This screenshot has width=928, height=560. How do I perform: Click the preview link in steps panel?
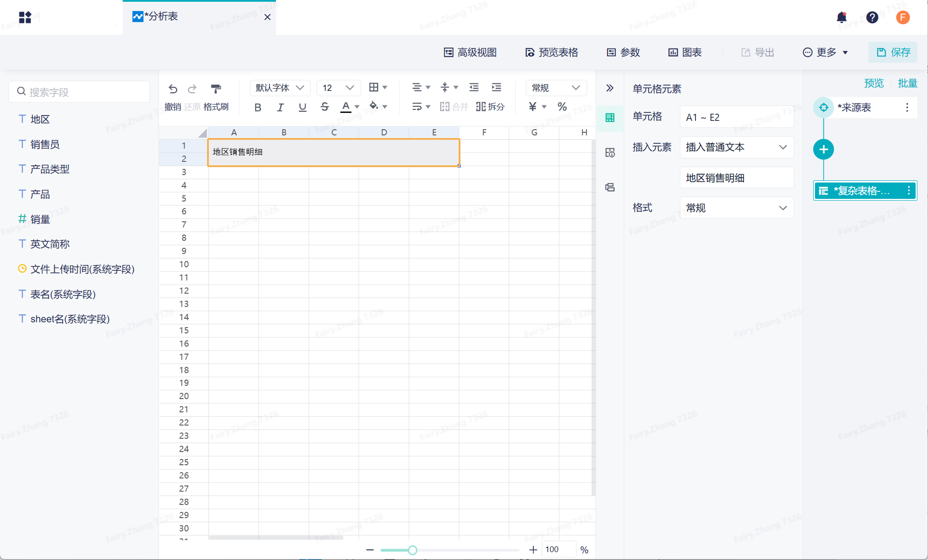[x=874, y=83]
